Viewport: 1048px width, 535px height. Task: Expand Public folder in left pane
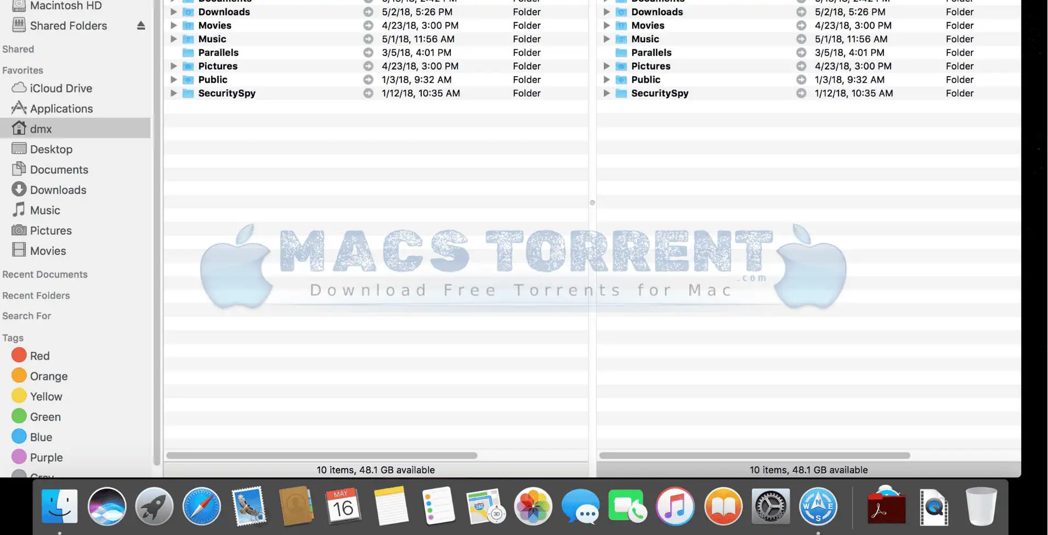(x=173, y=79)
